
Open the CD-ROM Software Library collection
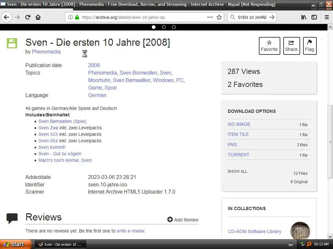click(254, 231)
